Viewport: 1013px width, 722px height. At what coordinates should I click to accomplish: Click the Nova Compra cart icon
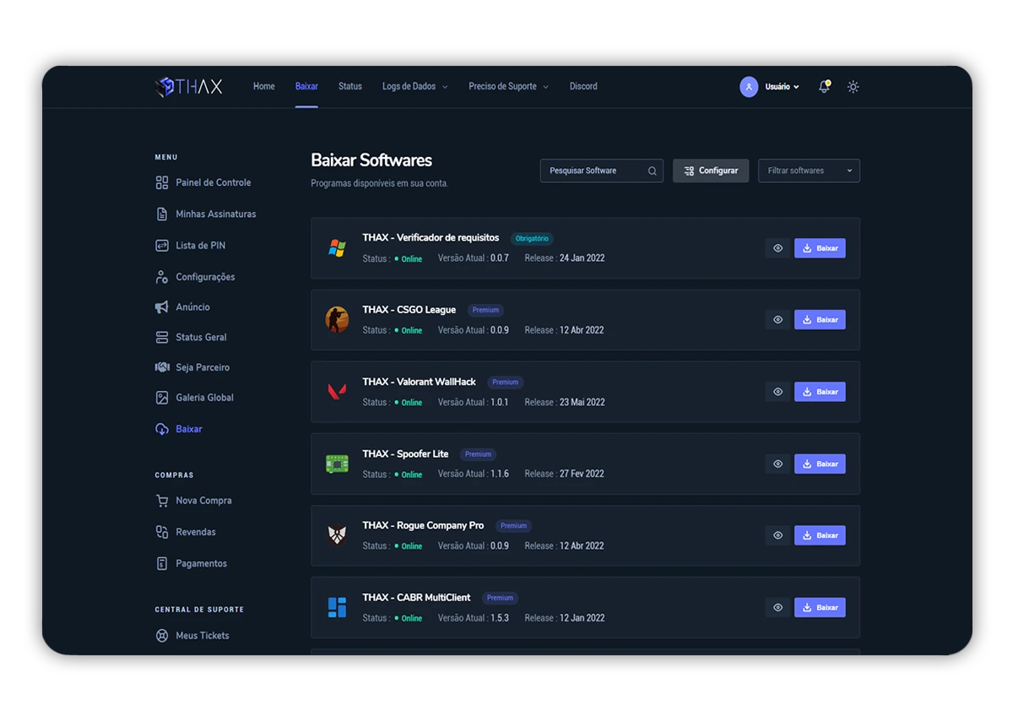tap(162, 501)
